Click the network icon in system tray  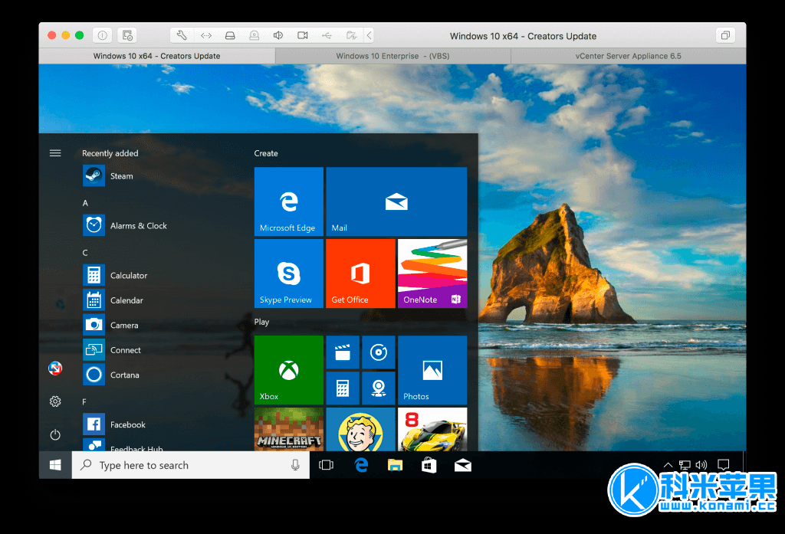tap(685, 465)
